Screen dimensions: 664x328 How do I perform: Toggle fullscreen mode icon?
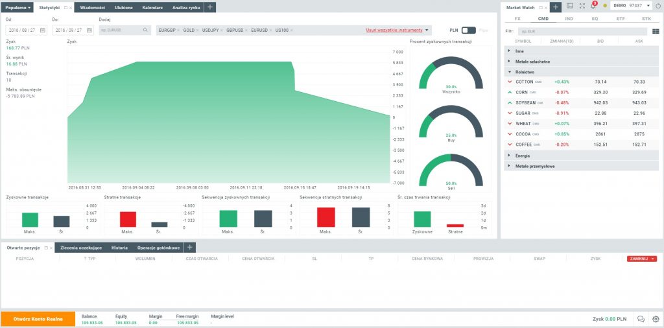(582, 6)
